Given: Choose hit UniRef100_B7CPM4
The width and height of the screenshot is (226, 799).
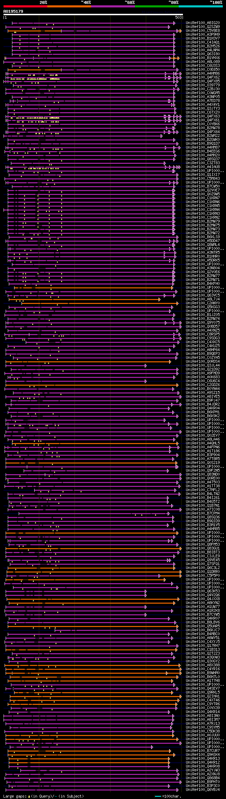Looking at the screenshot, I should tap(203, 513).
